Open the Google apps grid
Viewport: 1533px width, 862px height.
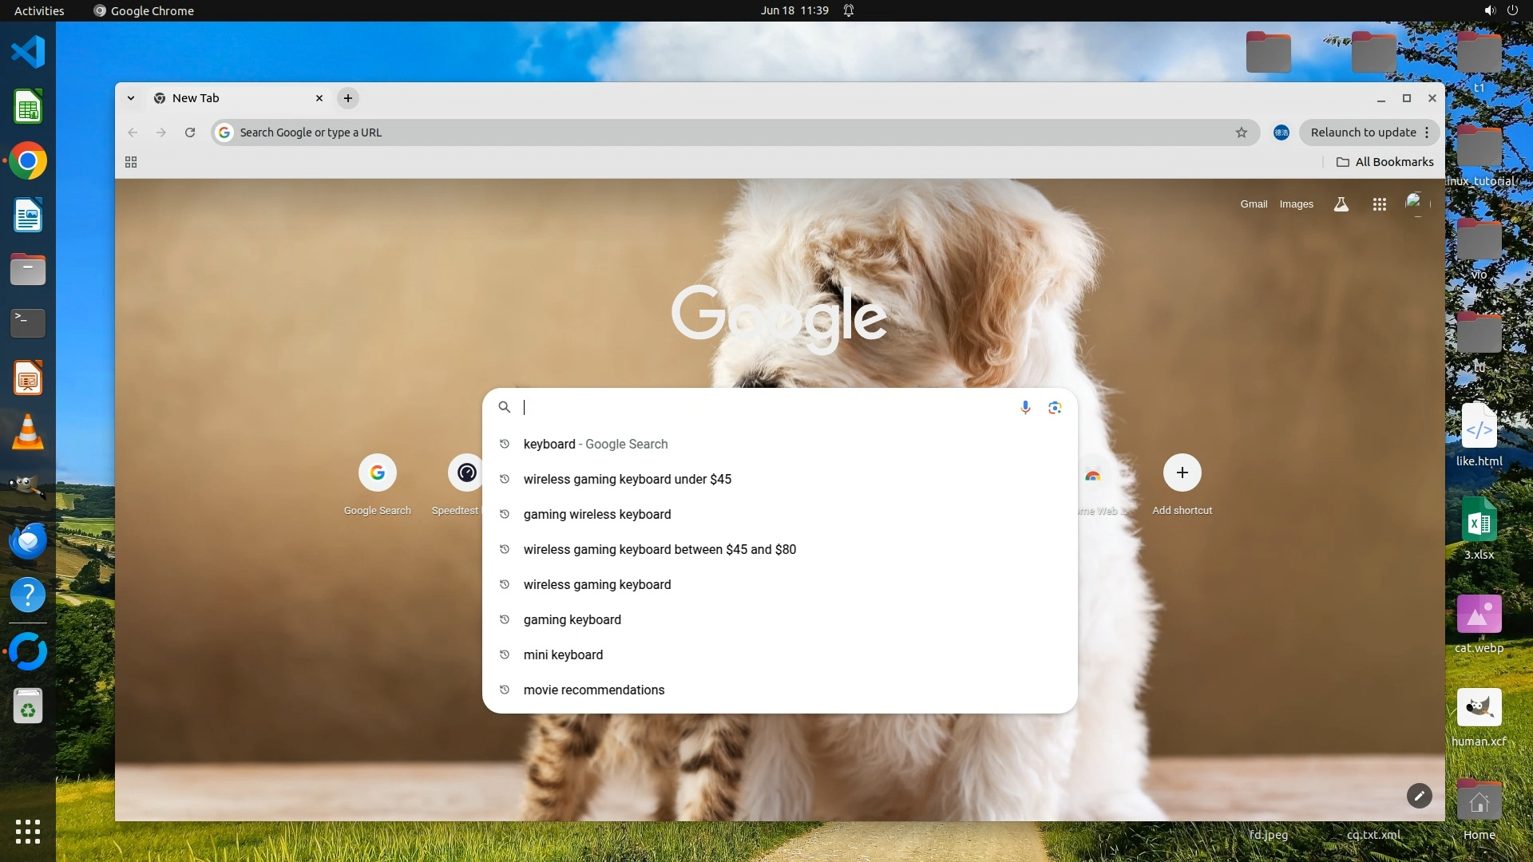1379,204
